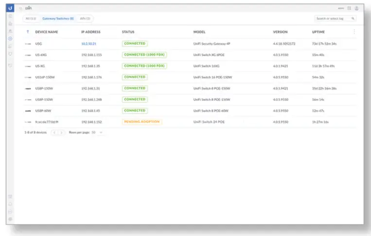Sort the table by the Device Name column
This screenshot has height=236, width=371.
[x=47, y=32]
